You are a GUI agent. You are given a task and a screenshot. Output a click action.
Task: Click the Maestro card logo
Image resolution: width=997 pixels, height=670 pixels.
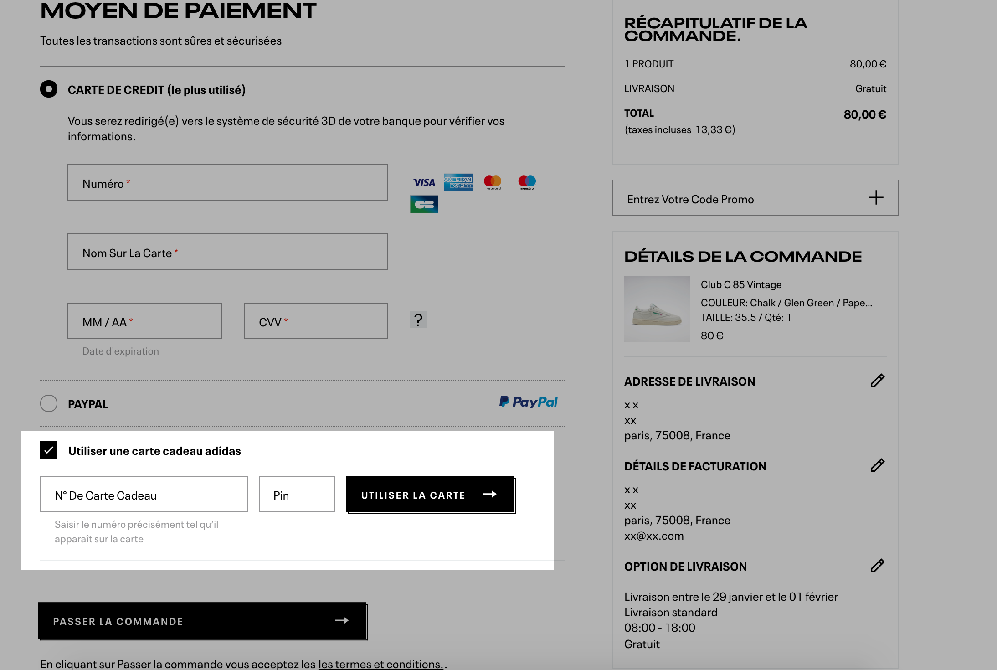click(x=527, y=182)
